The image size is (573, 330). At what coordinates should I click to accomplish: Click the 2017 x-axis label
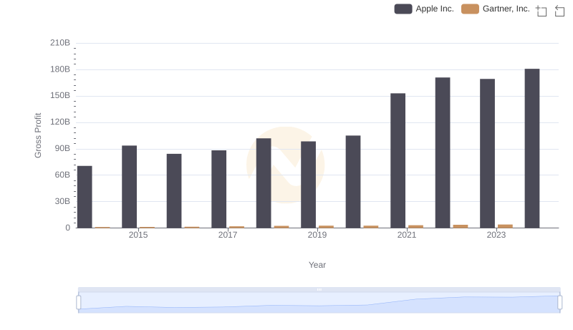coord(228,235)
